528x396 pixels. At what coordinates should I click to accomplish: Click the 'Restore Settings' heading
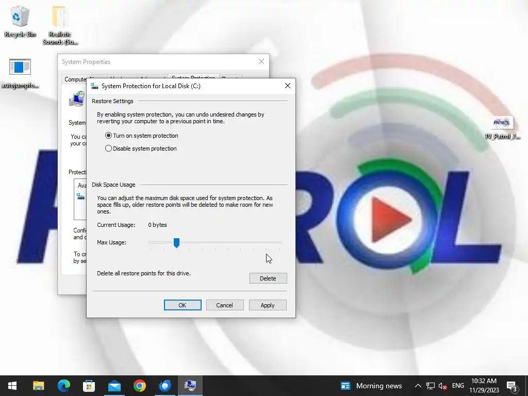pos(112,101)
